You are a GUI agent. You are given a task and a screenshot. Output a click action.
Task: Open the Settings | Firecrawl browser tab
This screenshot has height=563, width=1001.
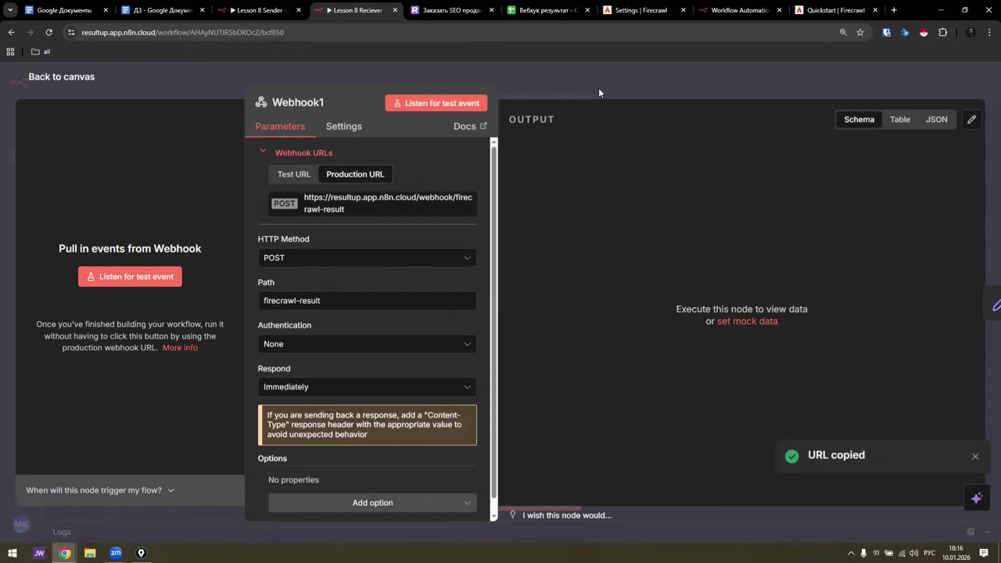point(643,10)
